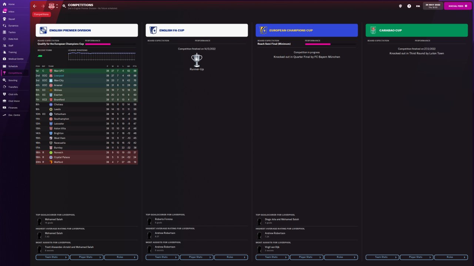Click the GD column header
The image size is (474, 266).
point(128,66)
